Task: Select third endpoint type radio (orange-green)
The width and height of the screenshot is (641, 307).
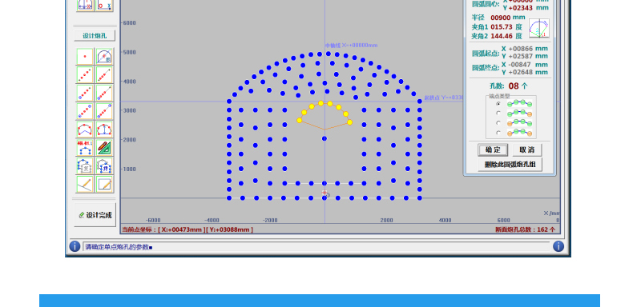Action: (x=498, y=122)
